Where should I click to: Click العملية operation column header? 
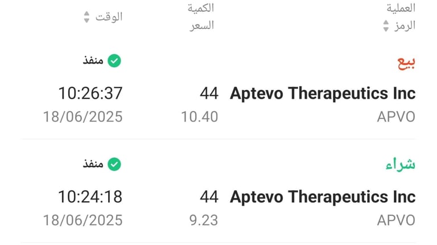coord(401,8)
